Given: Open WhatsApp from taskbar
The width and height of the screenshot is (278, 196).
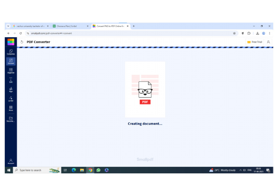Looking at the screenshot, I should click(x=98, y=170).
